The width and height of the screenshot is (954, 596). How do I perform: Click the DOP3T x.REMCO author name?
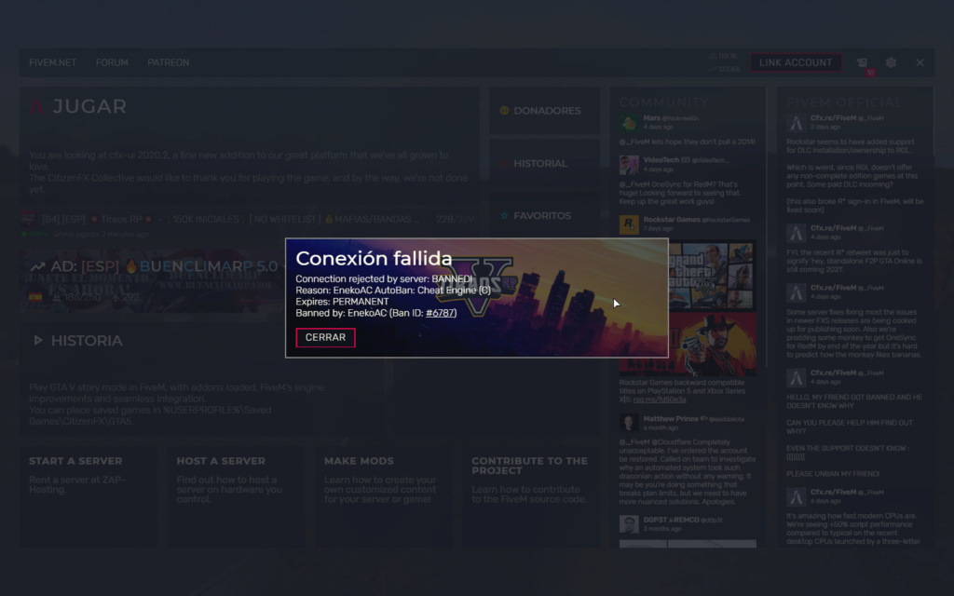click(671, 520)
